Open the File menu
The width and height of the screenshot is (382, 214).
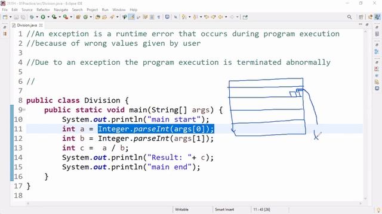click(x=5, y=10)
